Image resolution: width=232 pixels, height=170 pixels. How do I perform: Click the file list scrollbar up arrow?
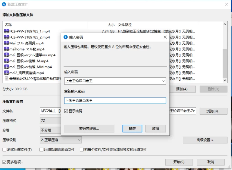click(225, 24)
